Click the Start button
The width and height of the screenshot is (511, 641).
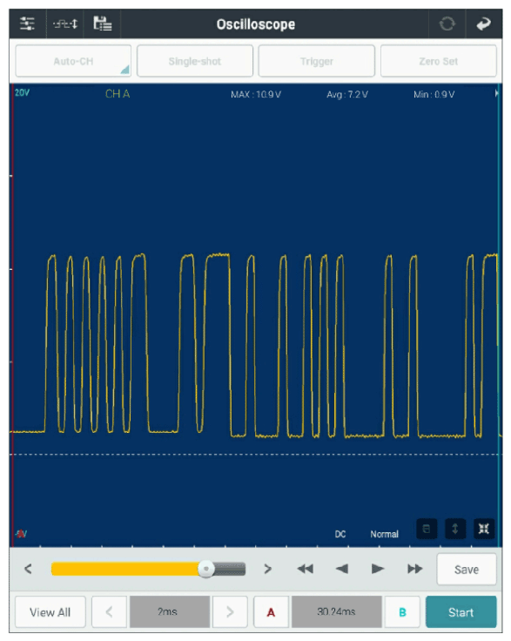461,612
